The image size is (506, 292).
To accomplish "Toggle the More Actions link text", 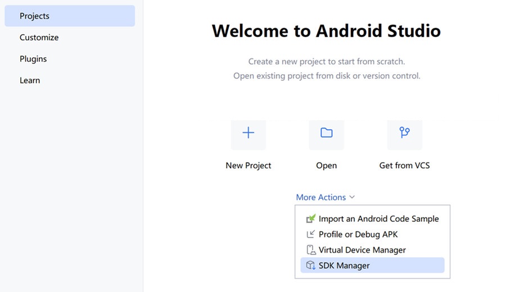I will coord(320,197).
